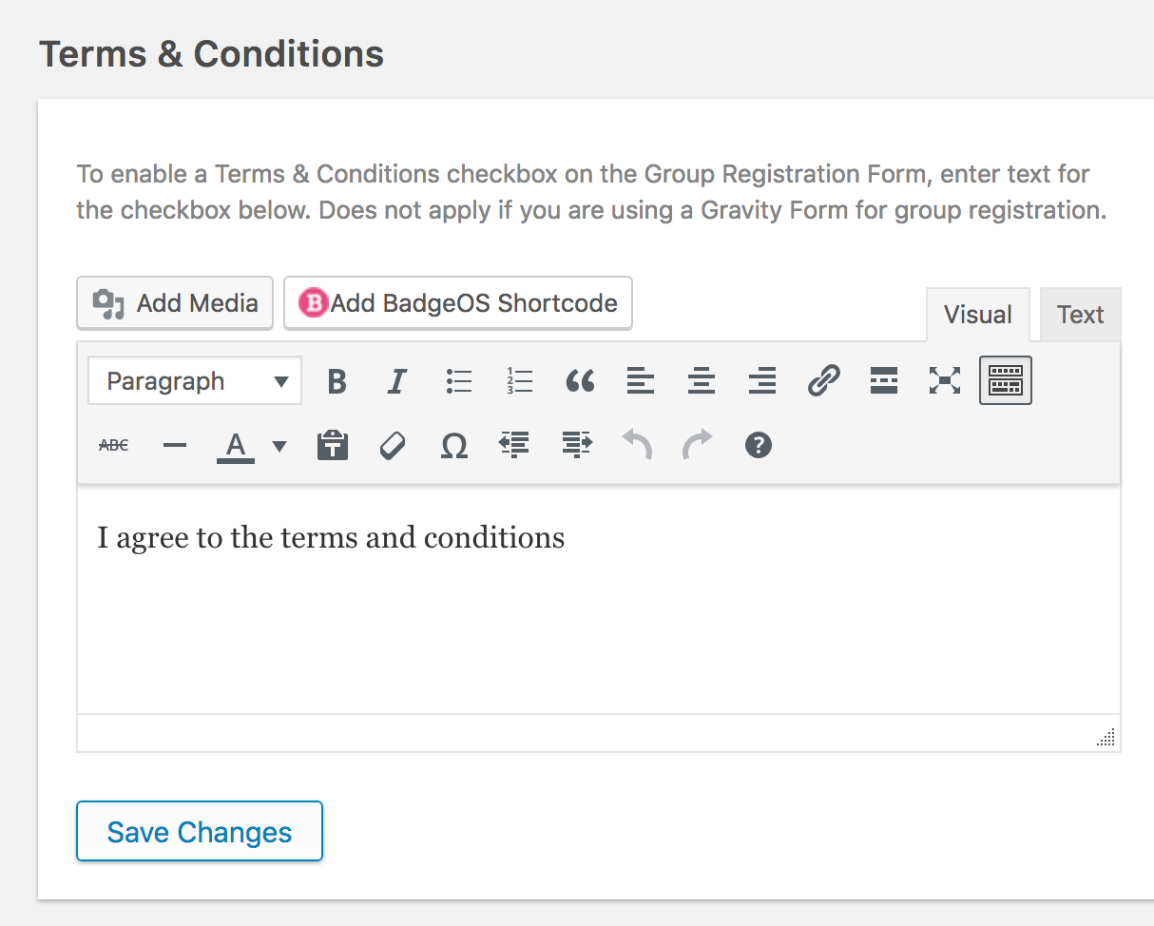Viewport: 1154px width, 926px height.
Task: Apply italic formatting
Action: 397,381
